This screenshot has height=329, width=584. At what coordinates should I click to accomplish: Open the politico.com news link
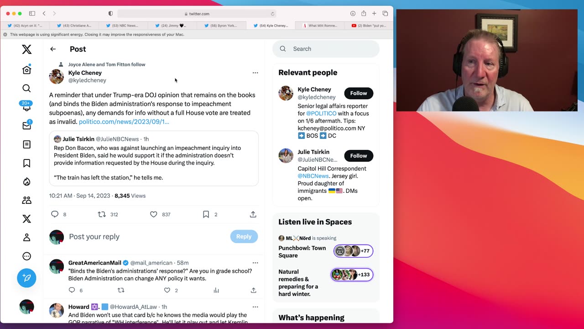(x=124, y=122)
